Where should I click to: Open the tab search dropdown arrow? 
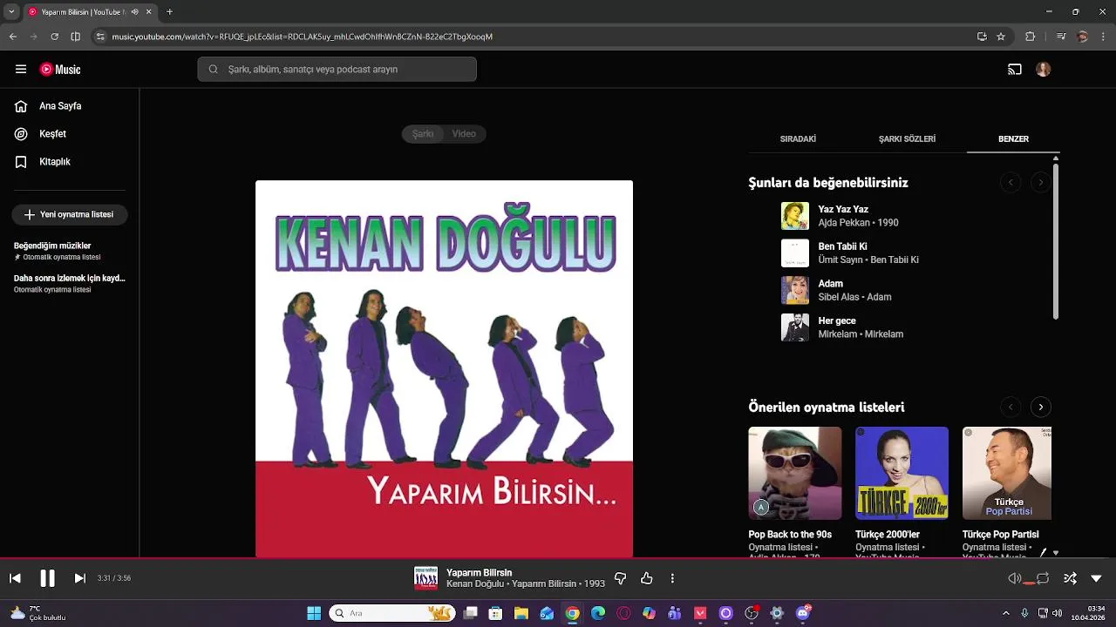(11, 12)
